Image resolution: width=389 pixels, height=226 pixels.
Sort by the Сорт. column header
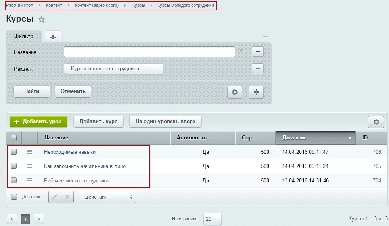coord(255,138)
